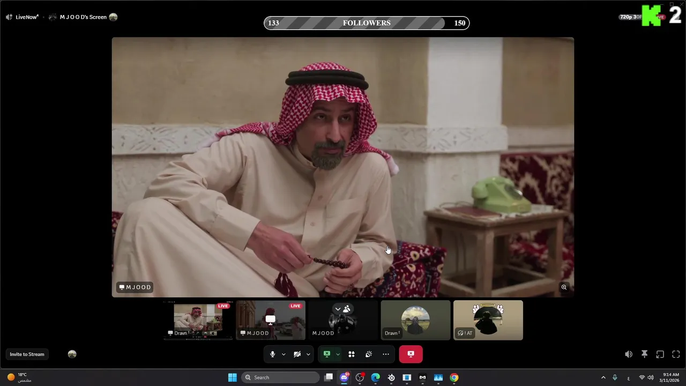Open the soundboard icon
The width and height of the screenshot is (686, 386).
(x=369, y=354)
